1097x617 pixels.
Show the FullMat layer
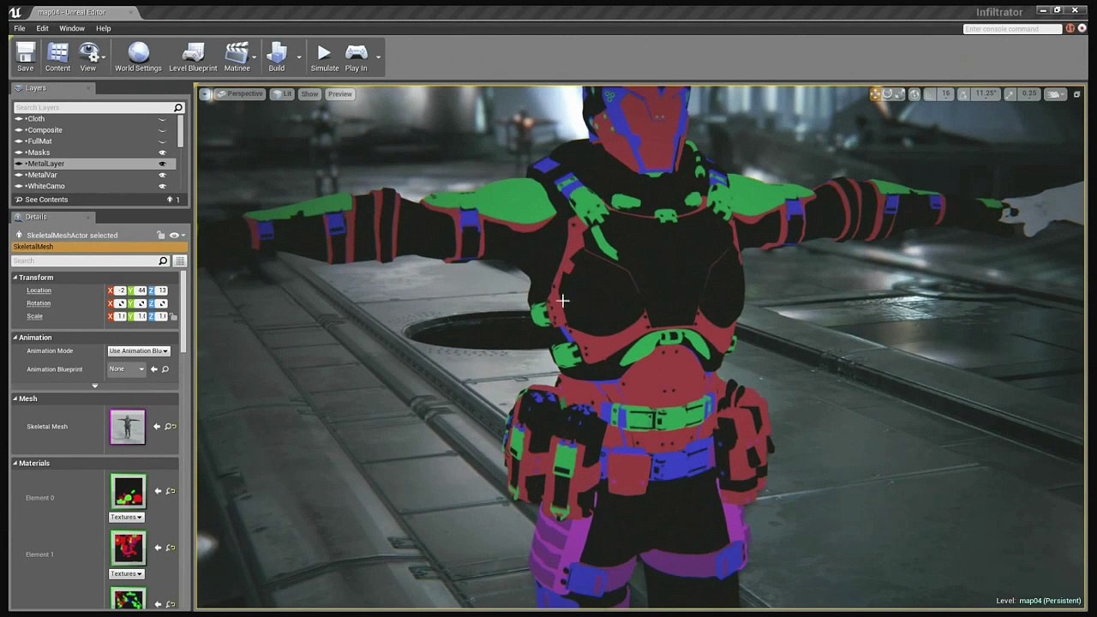tap(162, 141)
